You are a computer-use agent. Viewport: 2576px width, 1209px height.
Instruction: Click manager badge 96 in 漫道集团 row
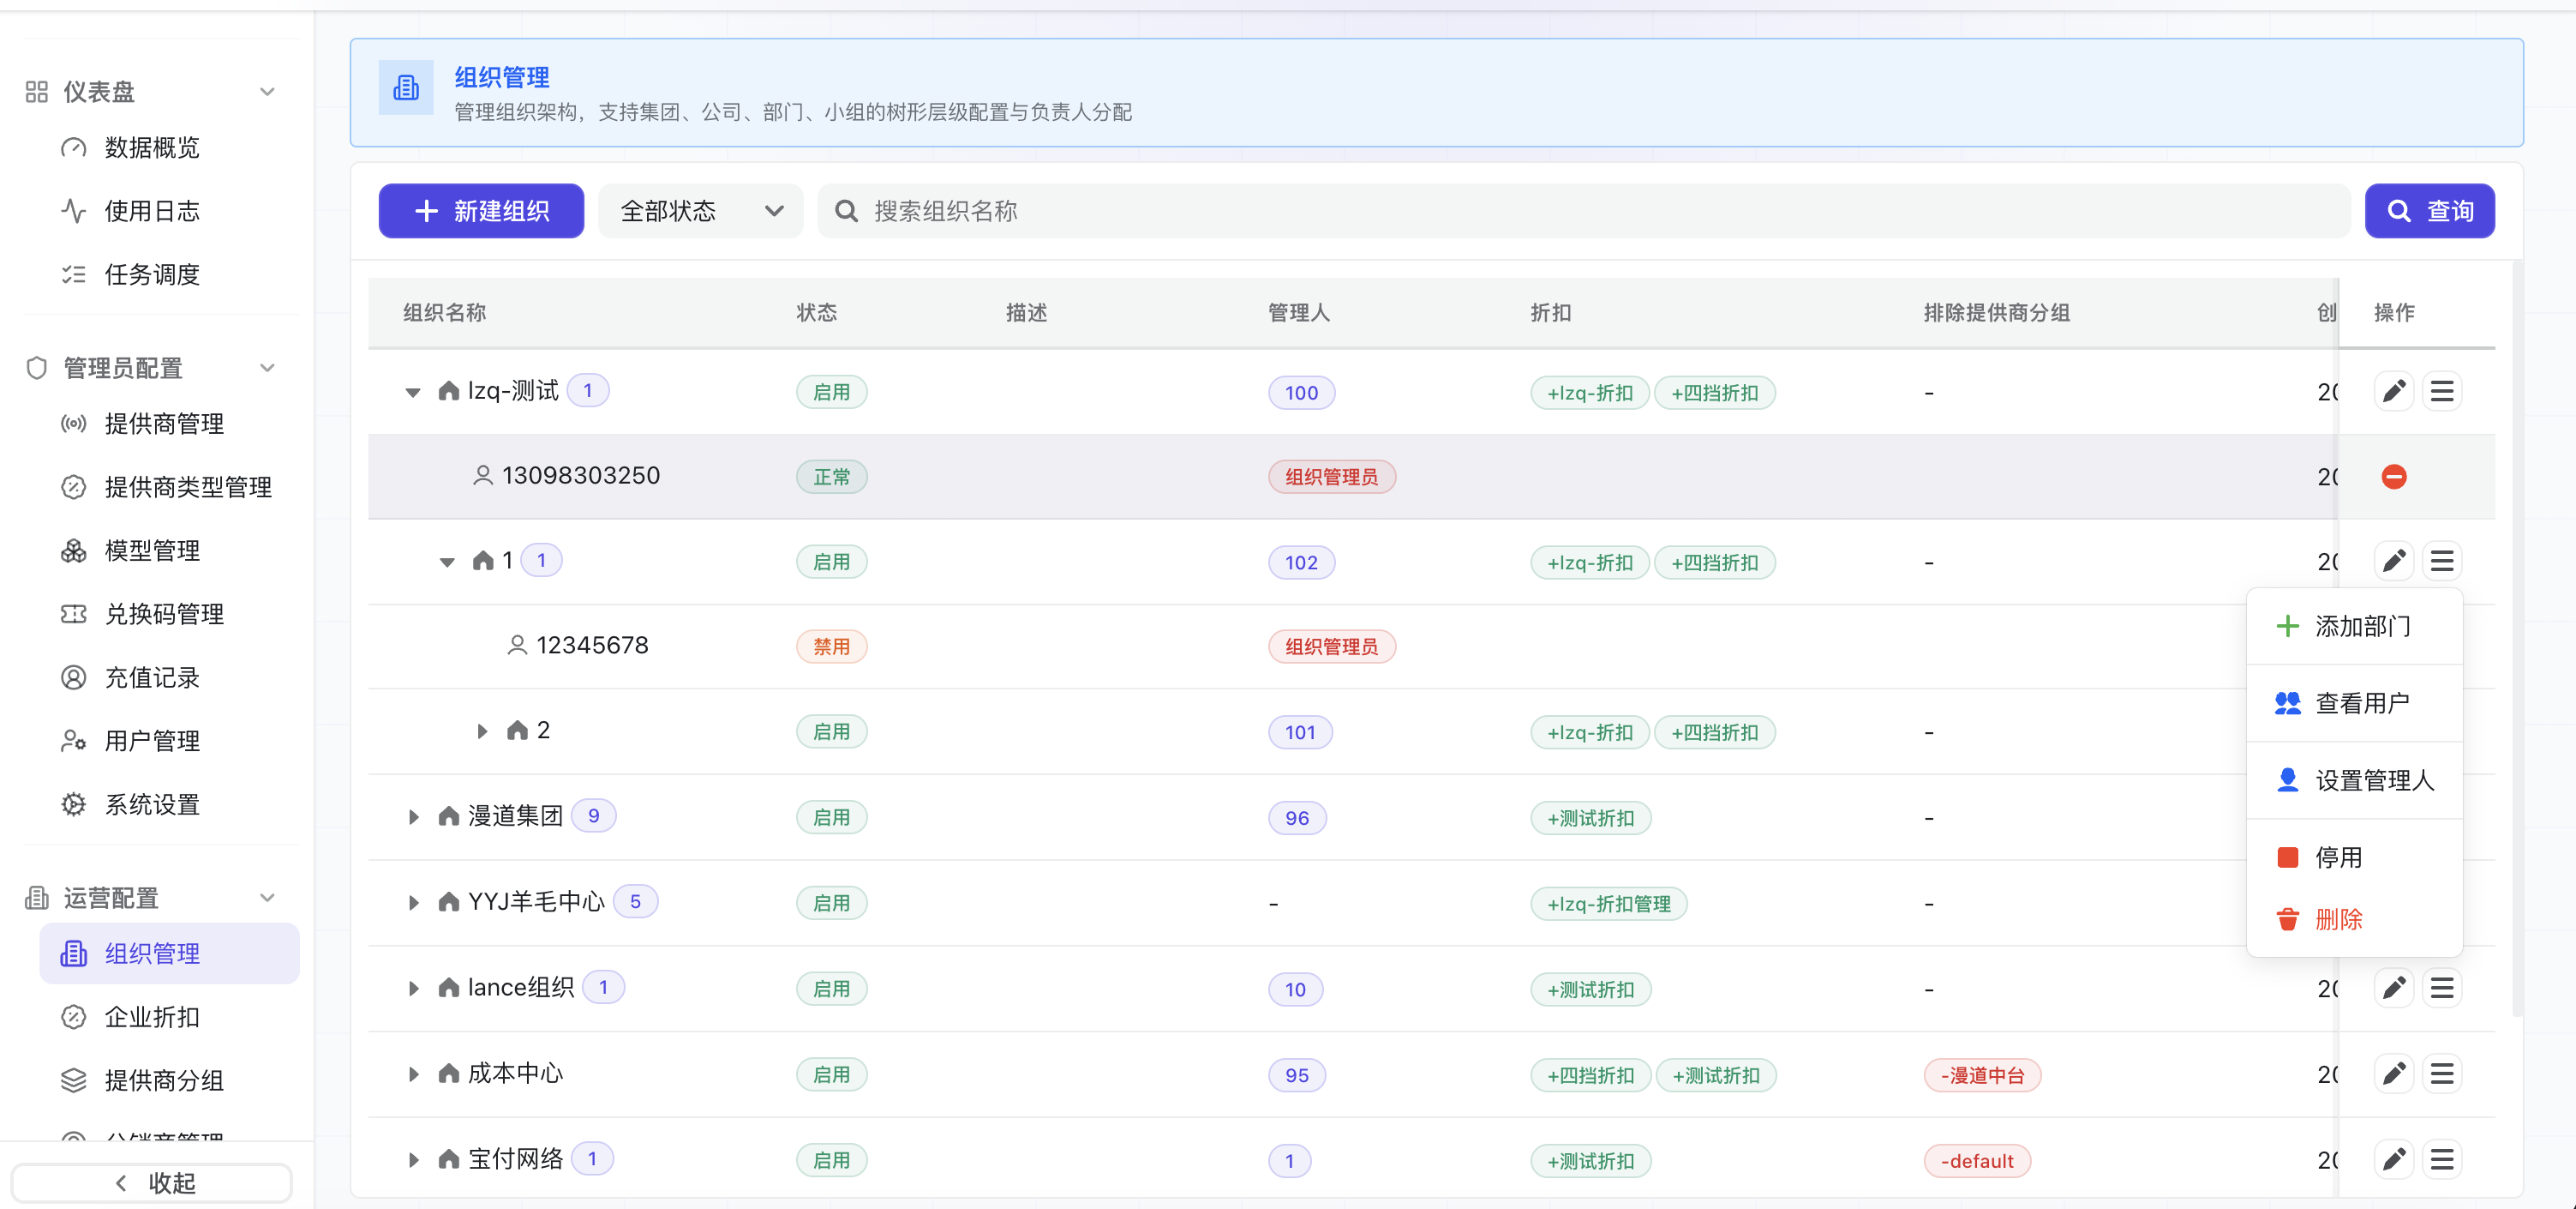(1297, 818)
